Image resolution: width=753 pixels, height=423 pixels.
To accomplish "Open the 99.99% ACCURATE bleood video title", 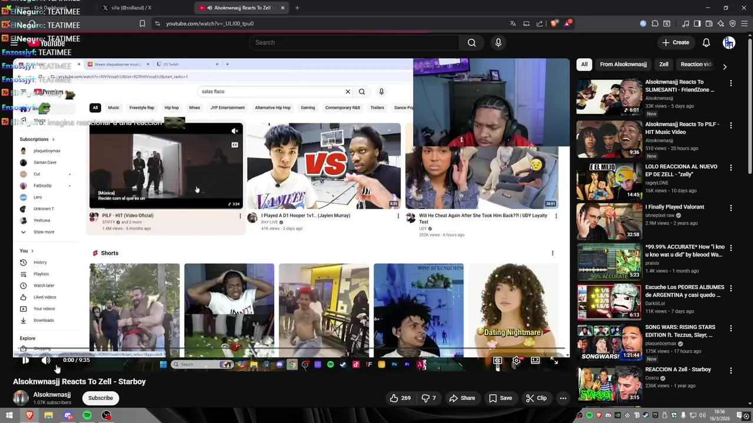I will click(685, 251).
